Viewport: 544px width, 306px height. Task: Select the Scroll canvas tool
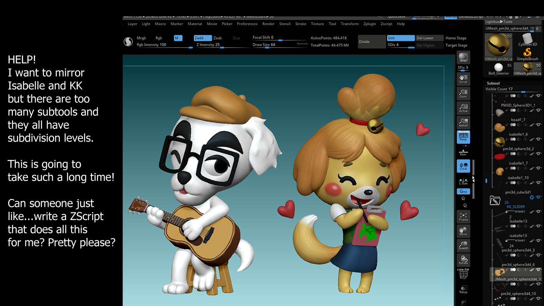click(463, 79)
